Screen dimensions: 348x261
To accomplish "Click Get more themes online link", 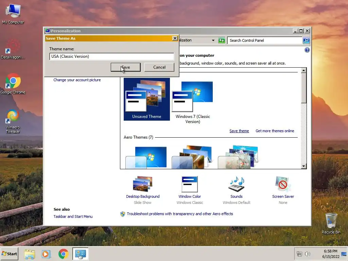I will tap(275, 131).
